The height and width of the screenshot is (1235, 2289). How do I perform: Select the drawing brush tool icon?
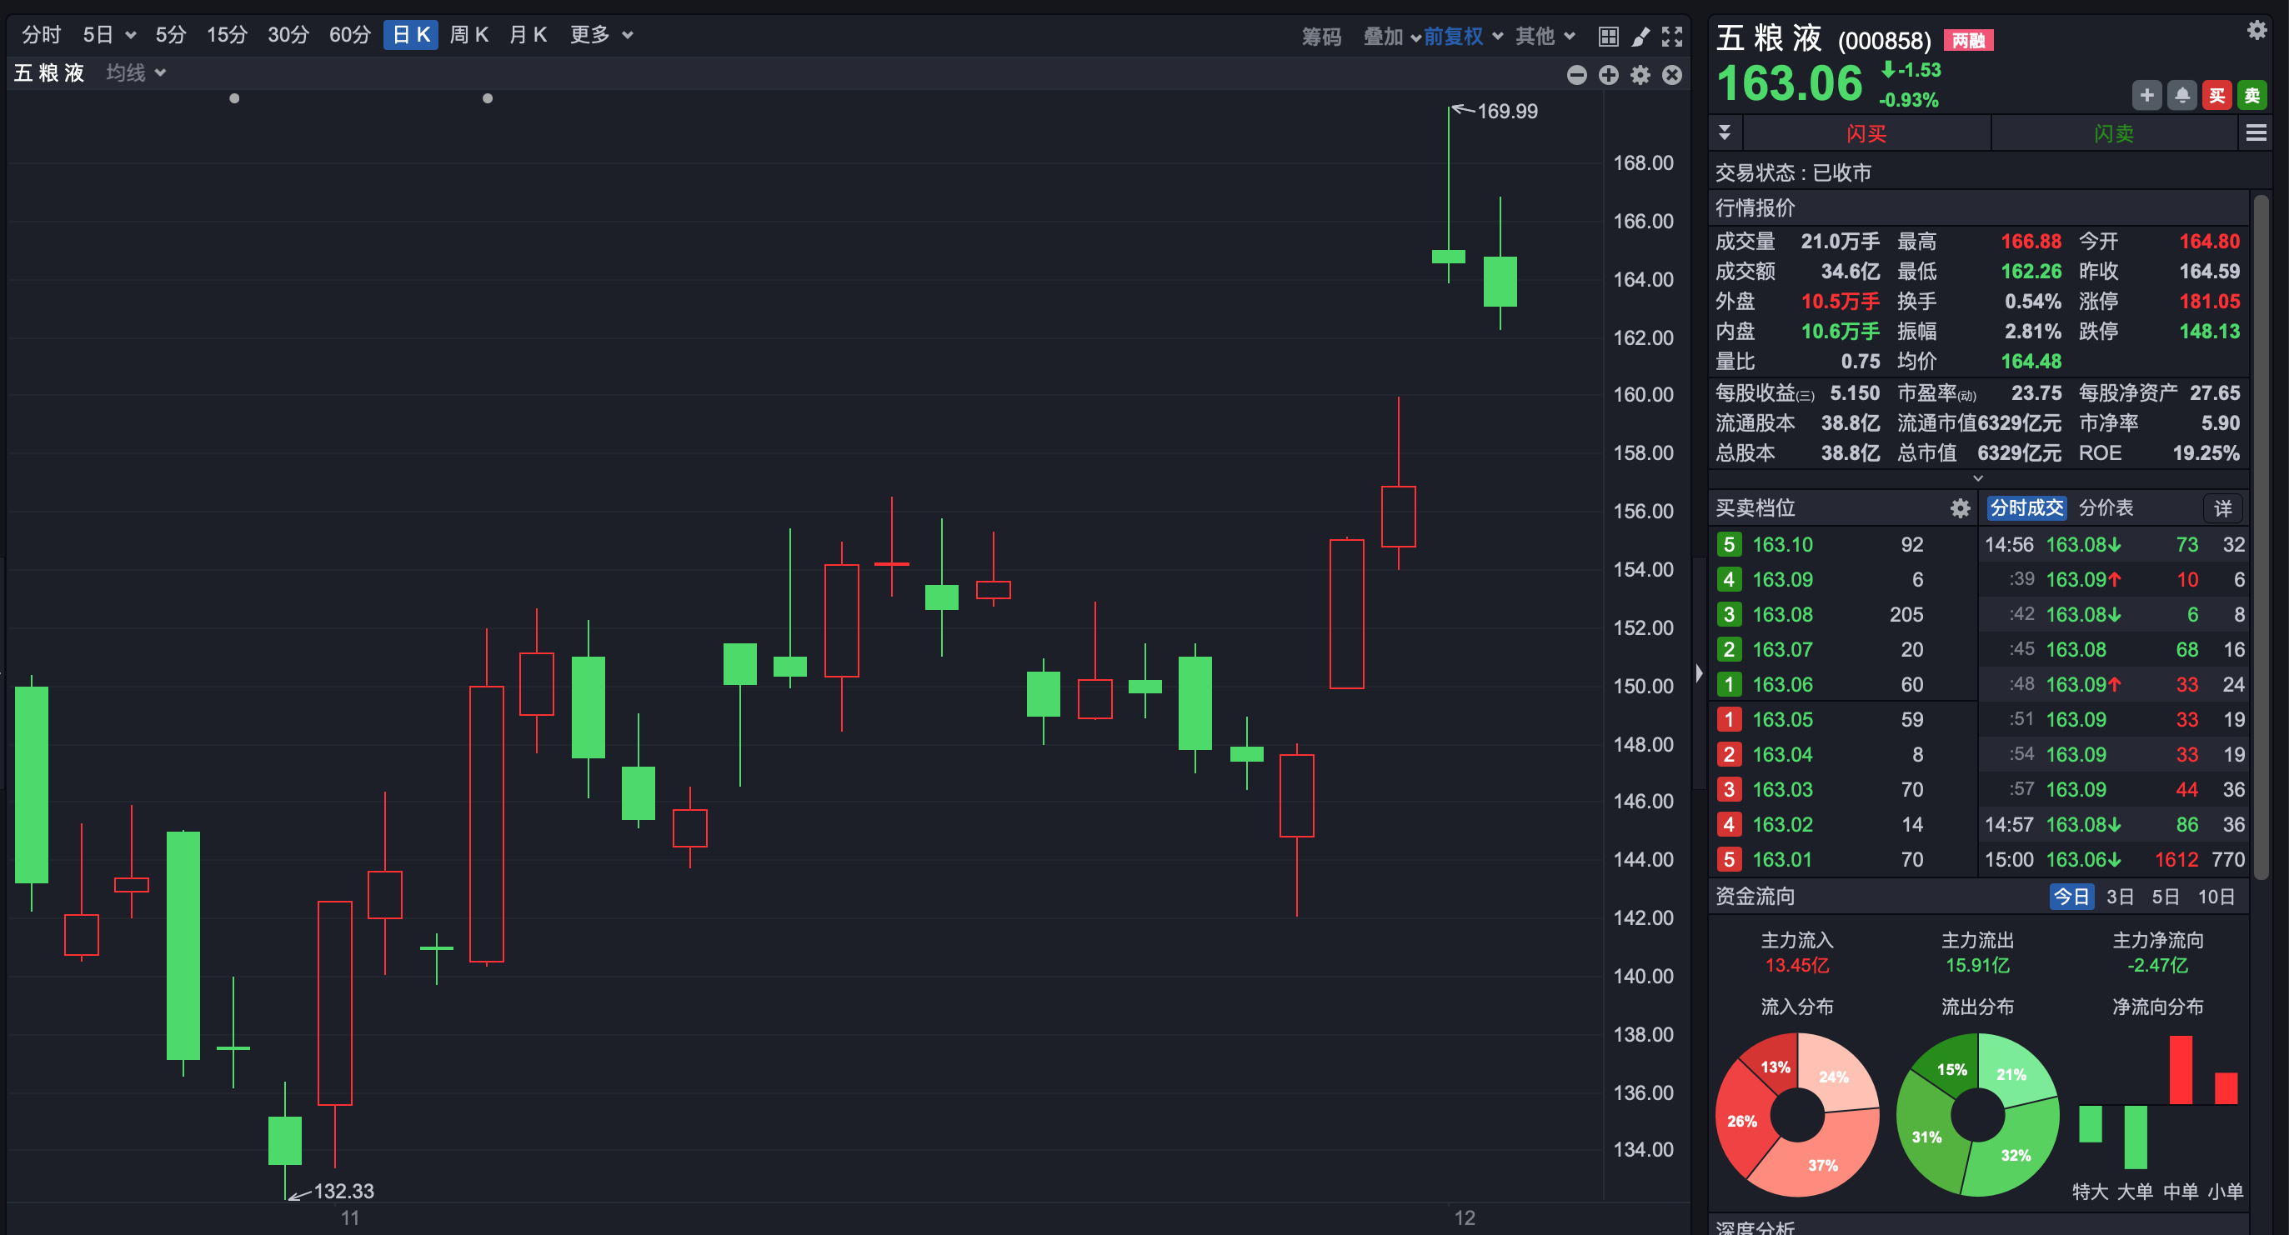(1640, 37)
